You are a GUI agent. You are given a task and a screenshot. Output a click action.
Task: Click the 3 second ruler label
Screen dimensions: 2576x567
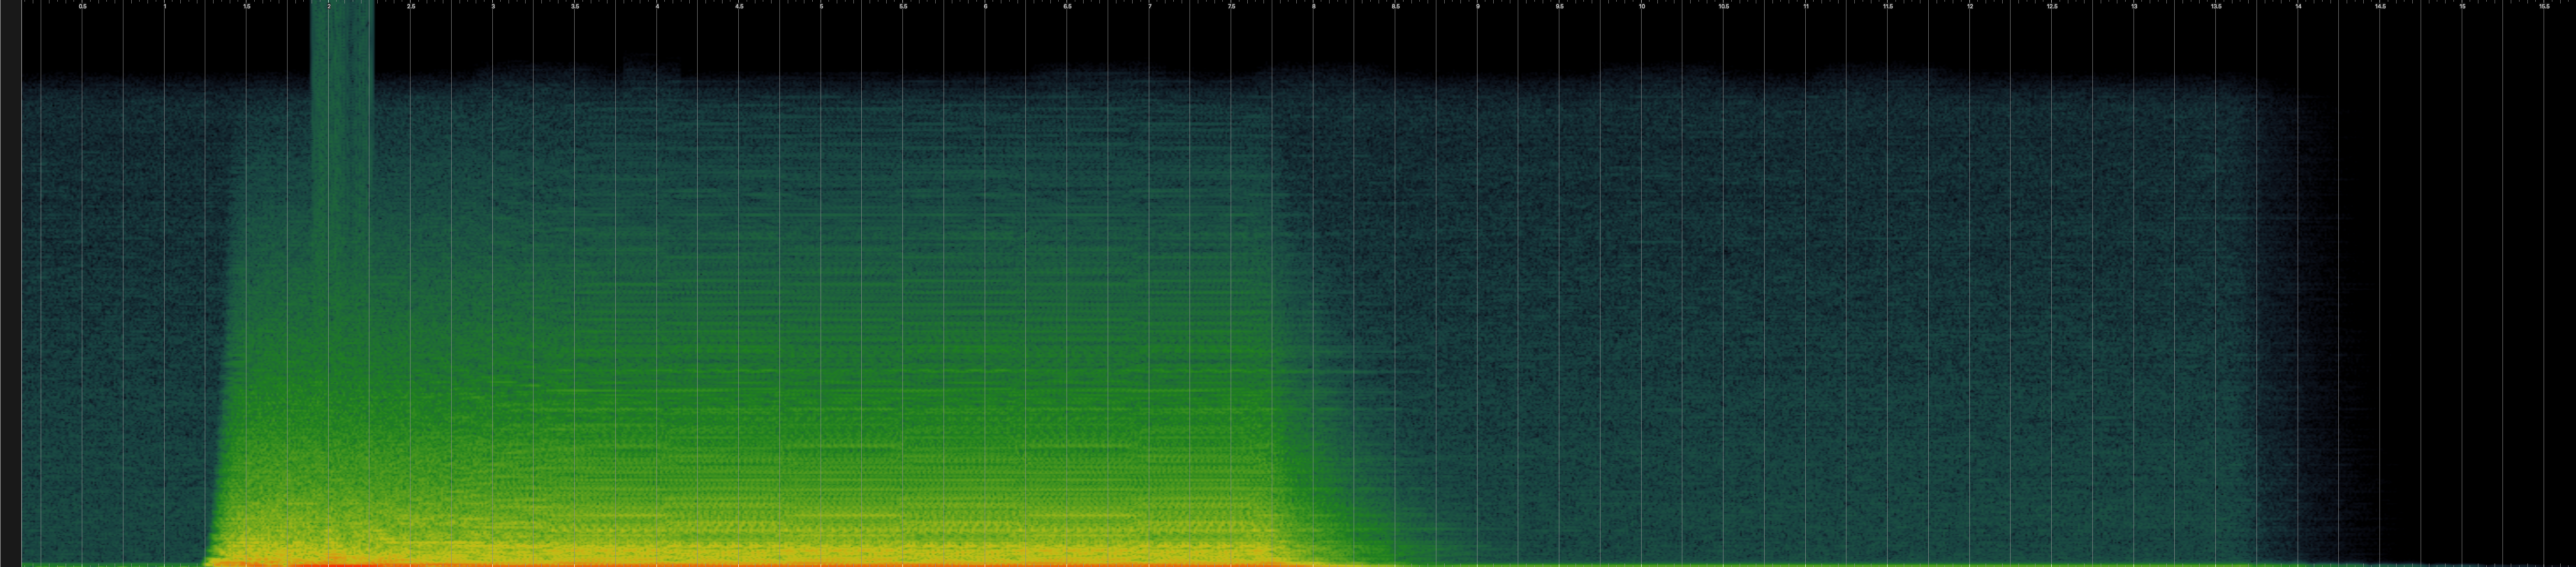493,7
